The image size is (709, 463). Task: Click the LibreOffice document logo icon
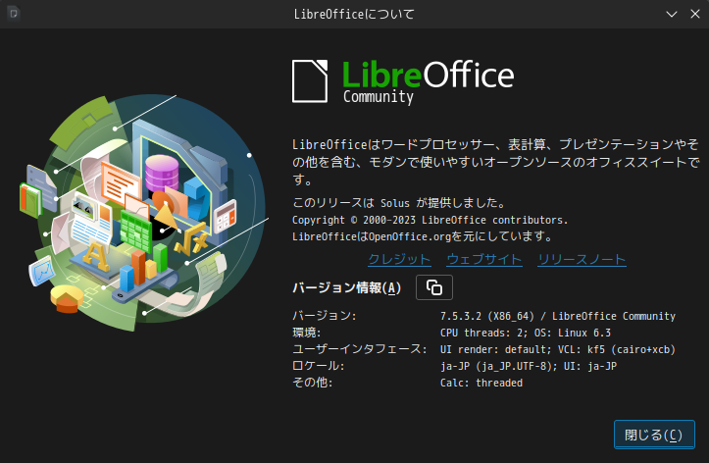[x=310, y=81]
